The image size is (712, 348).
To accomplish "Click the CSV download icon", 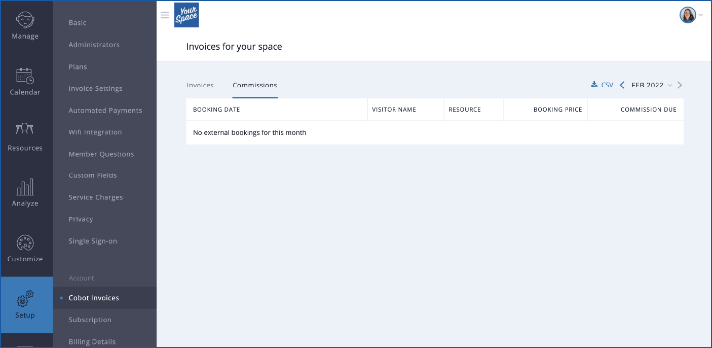I will [x=594, y=85].
